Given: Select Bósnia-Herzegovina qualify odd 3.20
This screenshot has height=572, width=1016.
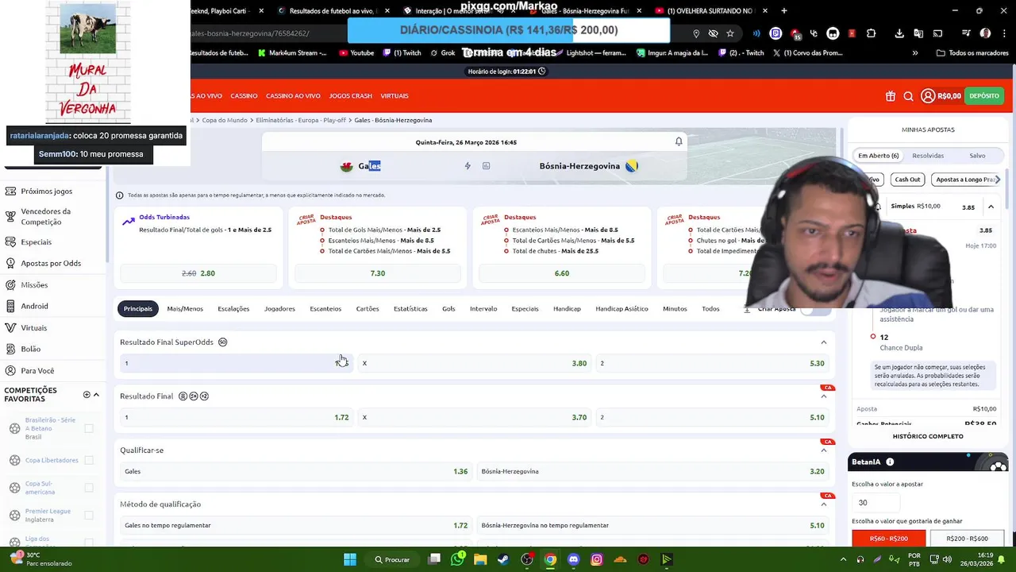Looking at the screenshot, I should tap(652, 471).
